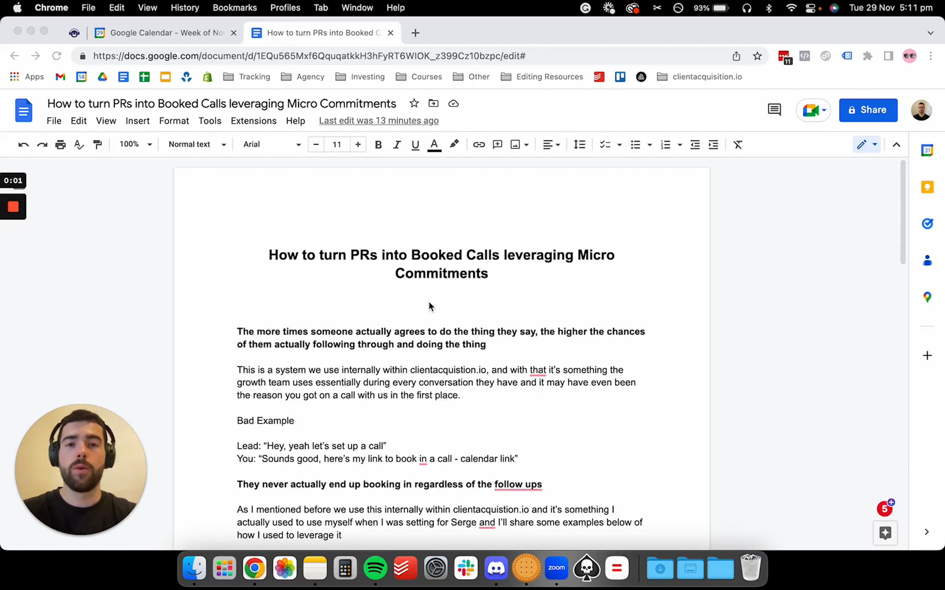Open the Normal text style dropdown
Viewport: 945px width, 590px height.
tap(197, 144)
